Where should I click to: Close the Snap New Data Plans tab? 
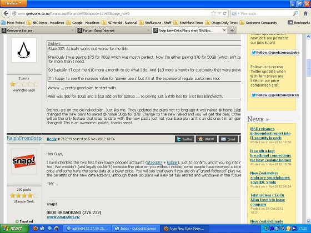(x=224, y=31)
